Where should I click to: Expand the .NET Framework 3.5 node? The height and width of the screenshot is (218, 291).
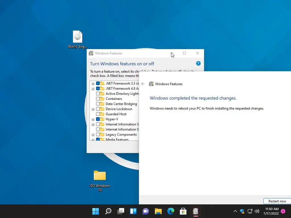click(x=93, y=84)
